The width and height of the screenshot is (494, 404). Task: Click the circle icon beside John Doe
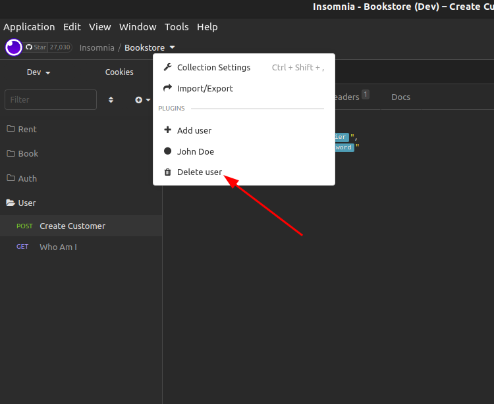[x=167, y=151]
